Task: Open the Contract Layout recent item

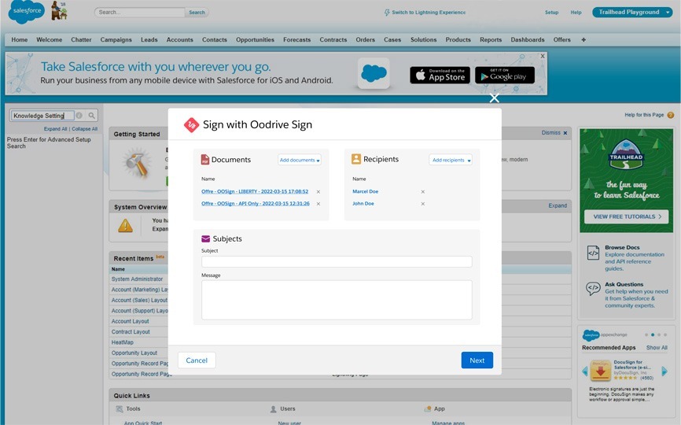Action: click(x=131, y=332)
